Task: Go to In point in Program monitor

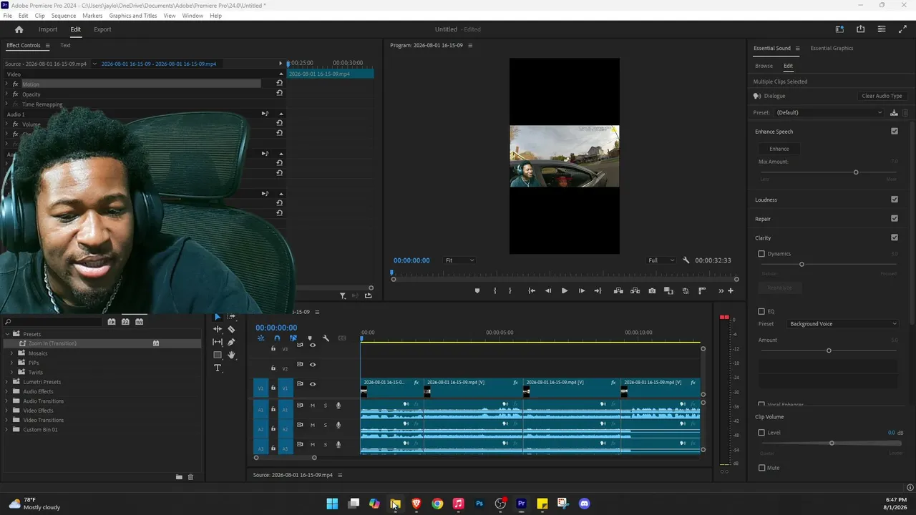Action: point(532,291)
